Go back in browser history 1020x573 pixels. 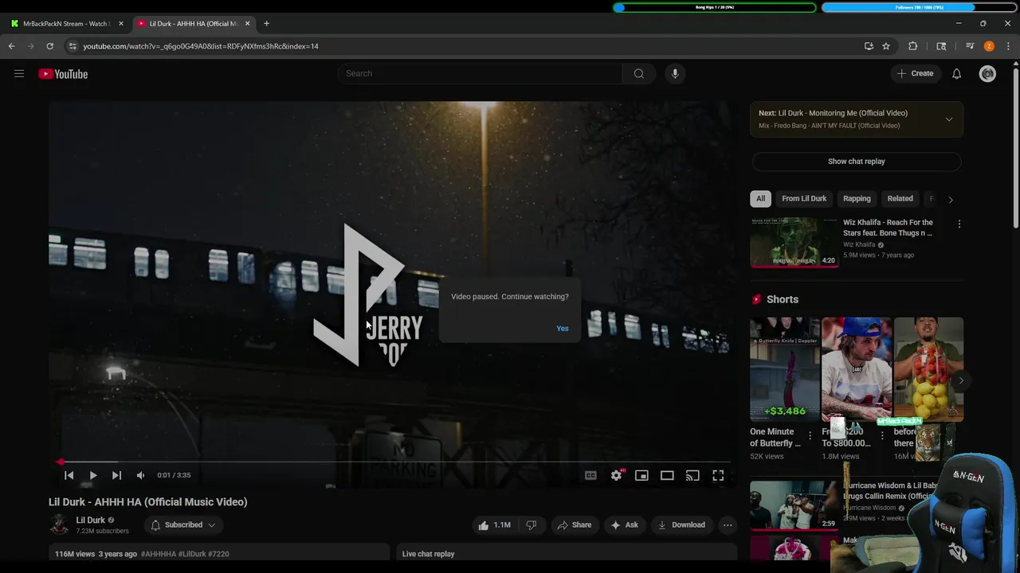click(x=12, y=46)
